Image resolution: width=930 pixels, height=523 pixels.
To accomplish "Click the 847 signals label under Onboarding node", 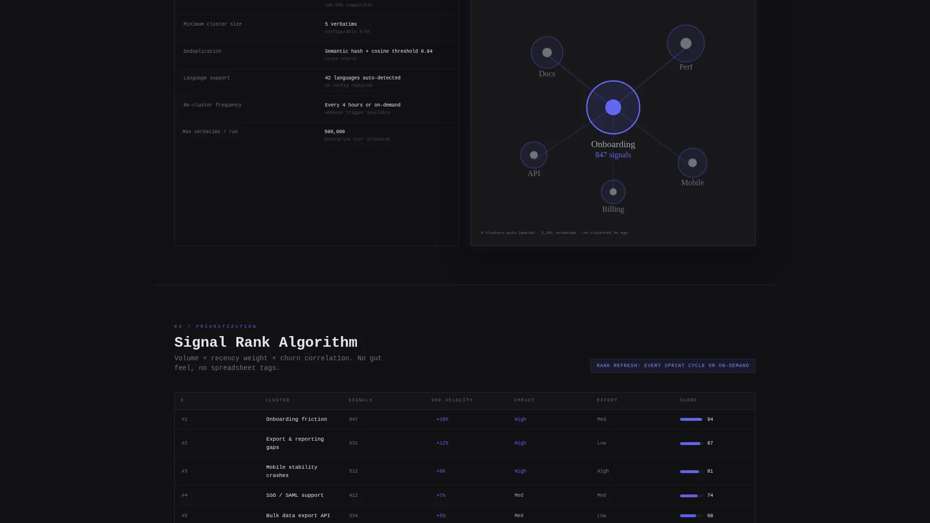I will click(613, 155).
